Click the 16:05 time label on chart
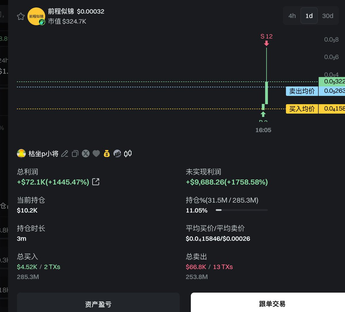 [263, 130]
